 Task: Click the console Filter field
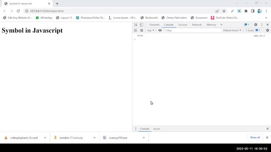point(193,30)
